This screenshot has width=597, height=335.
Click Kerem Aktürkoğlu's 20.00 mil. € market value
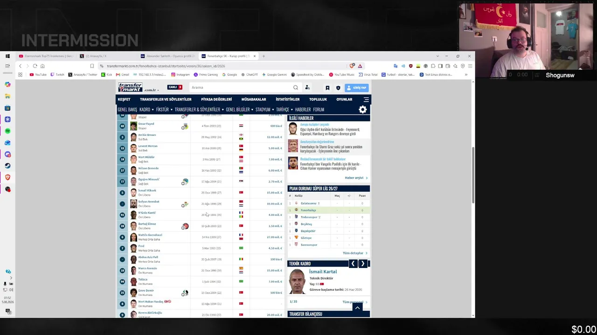pos(274,315)
